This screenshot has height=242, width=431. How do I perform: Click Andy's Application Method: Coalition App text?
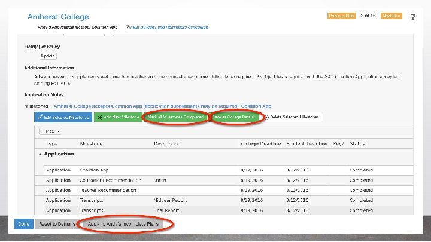77,27
